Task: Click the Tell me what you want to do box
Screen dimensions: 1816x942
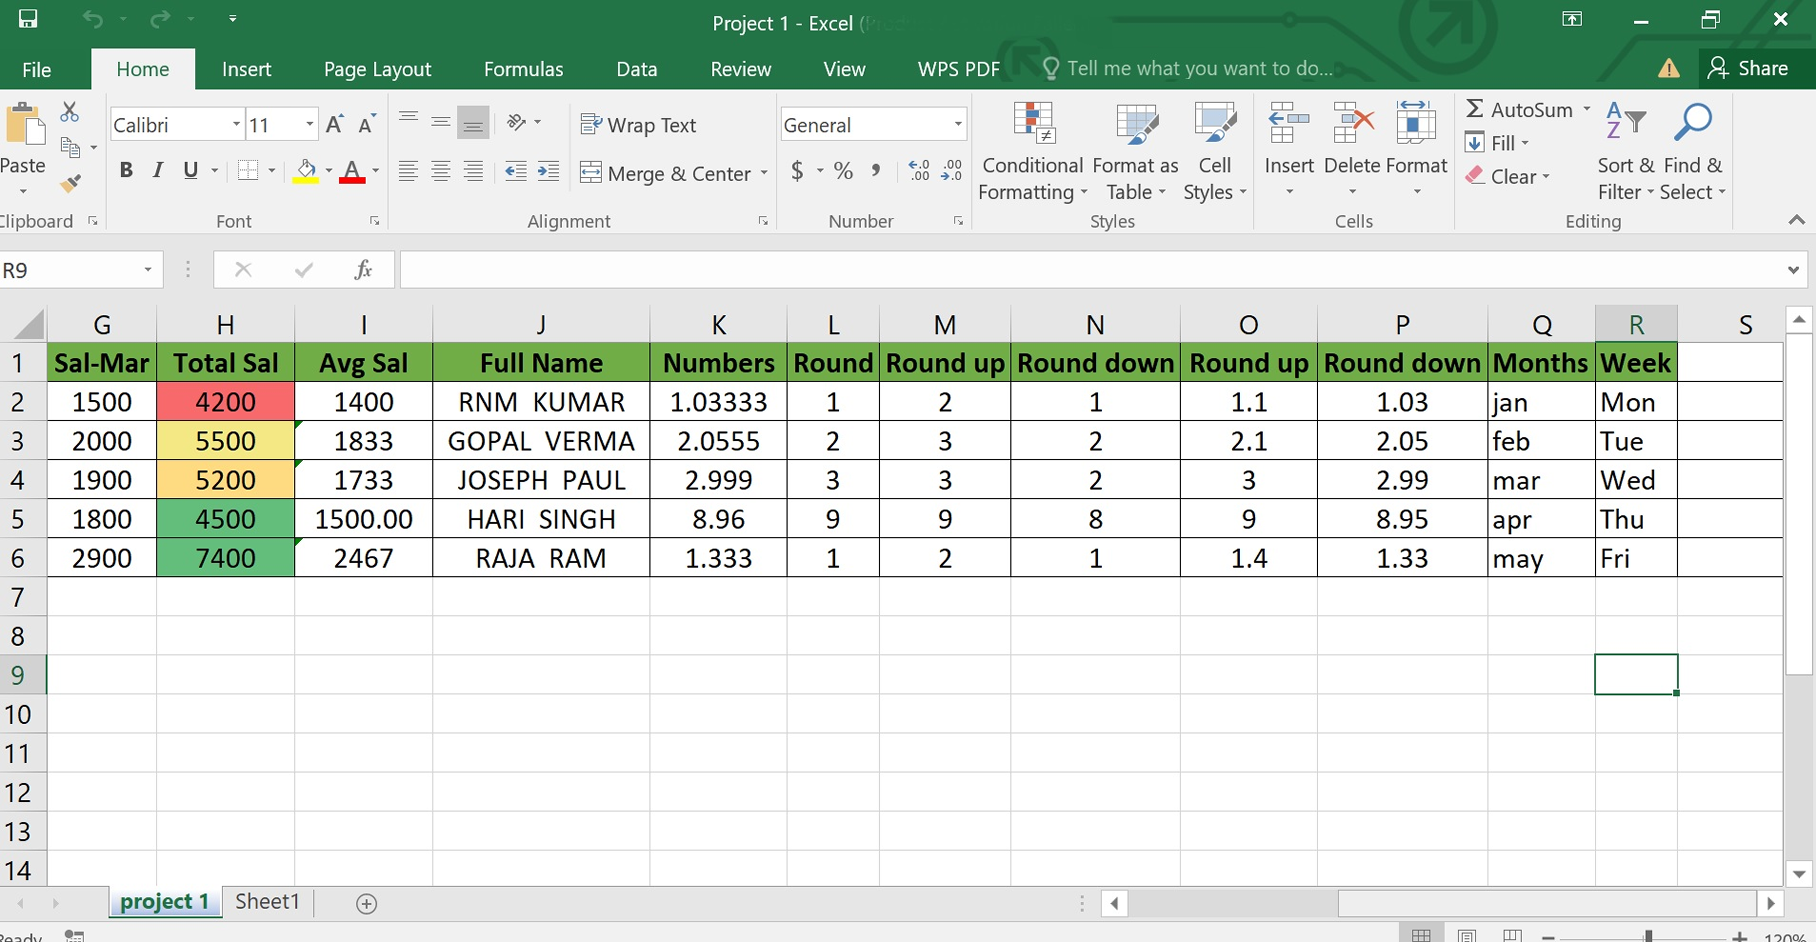Action: [x=1199, y=68]
